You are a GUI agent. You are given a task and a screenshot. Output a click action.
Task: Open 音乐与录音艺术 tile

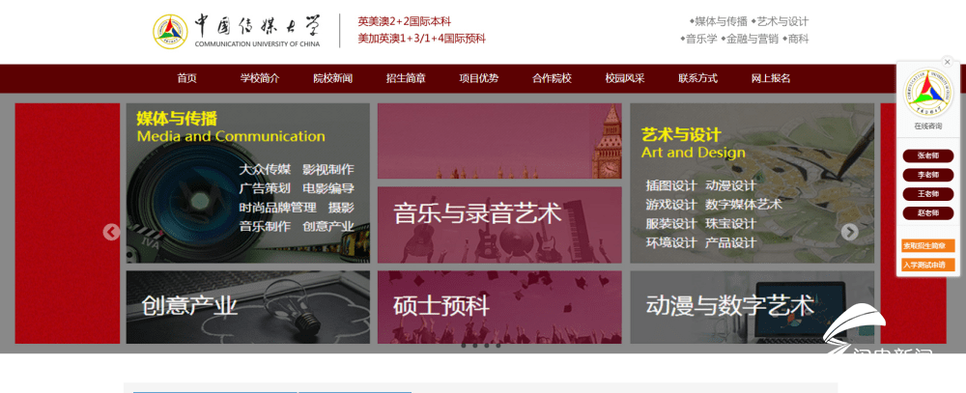(x=499, y=225)
